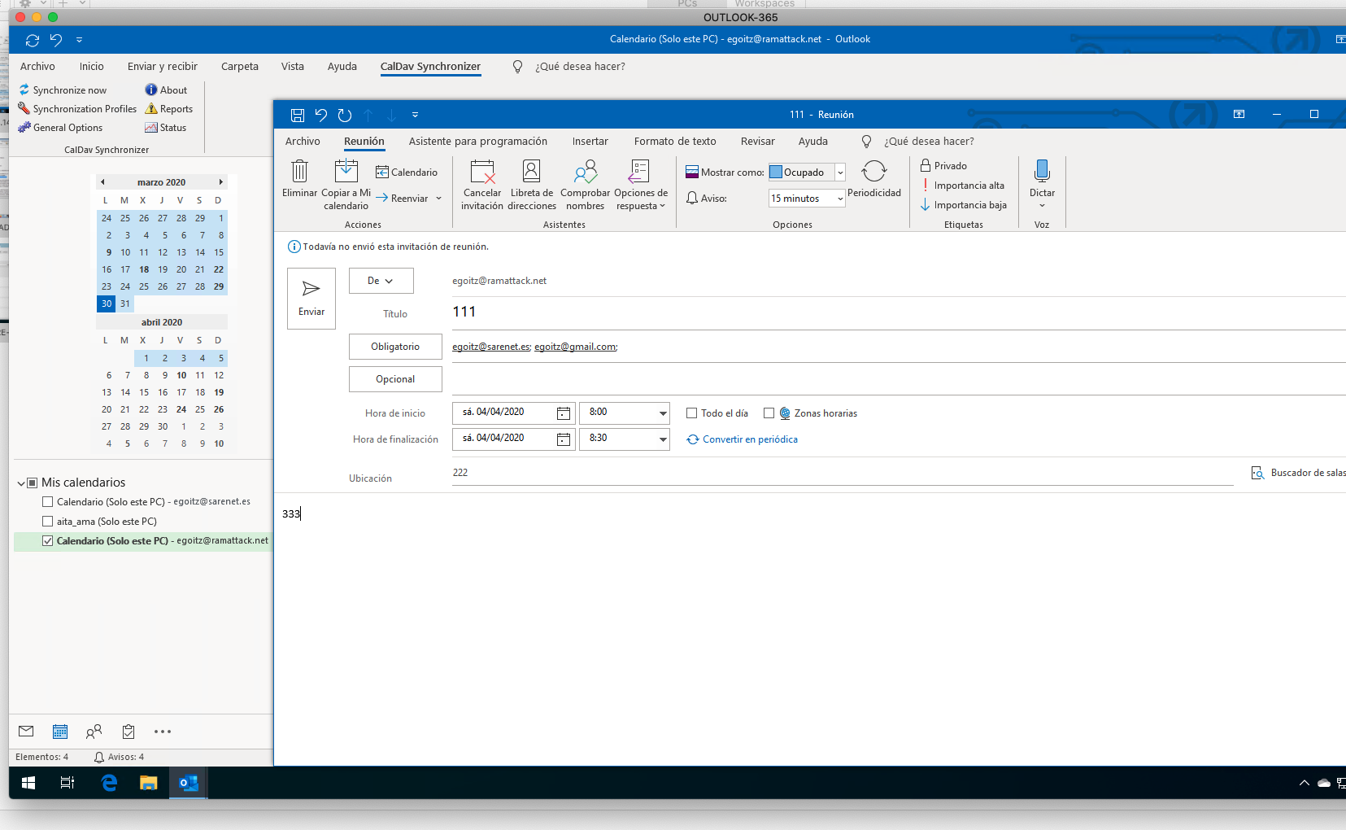Open main window Enviar y recibir tab
Viewport: 1346px width, 830px height.
[163, 67]
